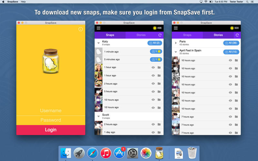This screenshot has width=258, height=161.
Task: Expand the Paris stories group
Action: click(x=176, y=43)
